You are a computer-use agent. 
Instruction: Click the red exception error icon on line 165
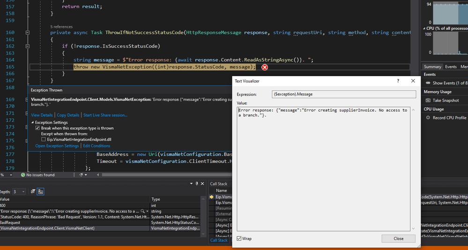[264, 67]
